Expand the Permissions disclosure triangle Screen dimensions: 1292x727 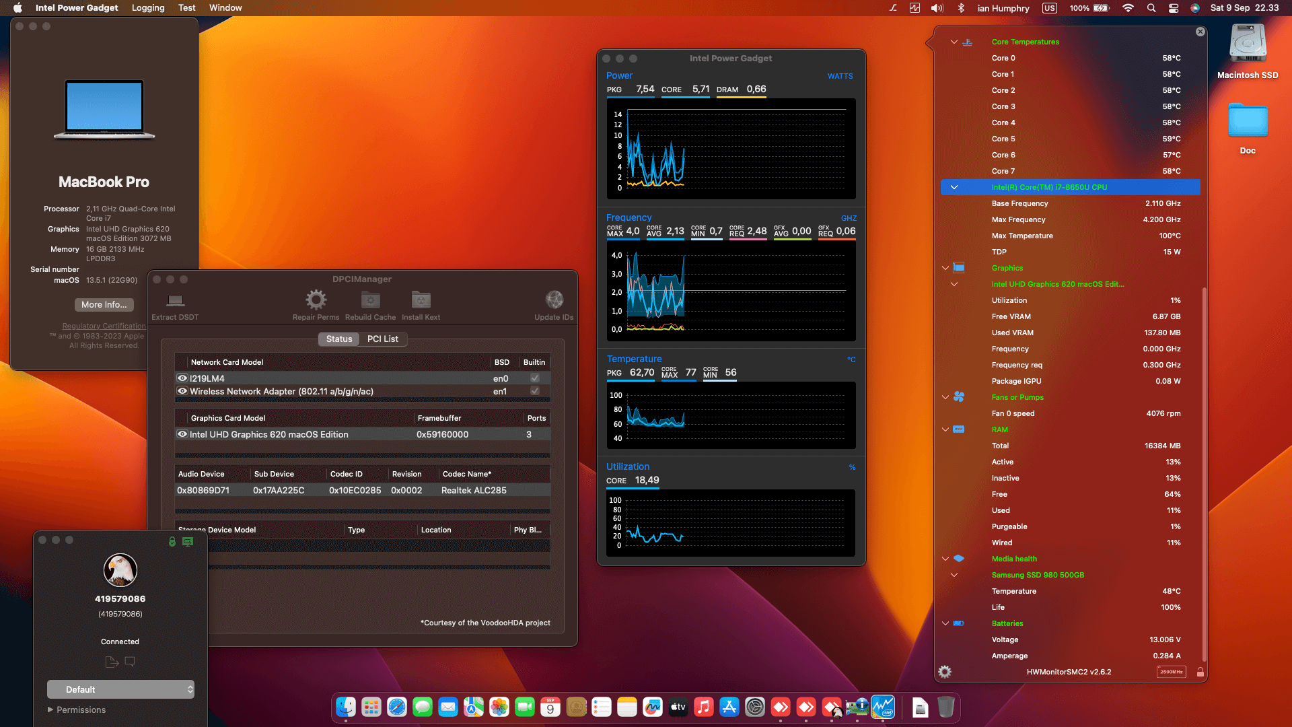pyautogui.click(x=50, y=709)
